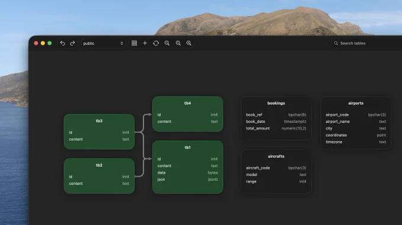Click the middle magnifier zoom icon
The height and width of the screenshot is (225, 402).
pyautogui.click(x=178, y=43)
